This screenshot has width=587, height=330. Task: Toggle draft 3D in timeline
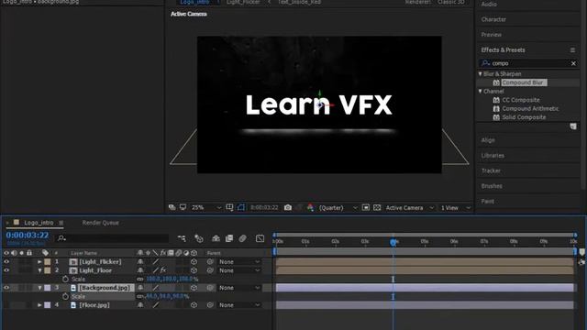click(199, 238)
